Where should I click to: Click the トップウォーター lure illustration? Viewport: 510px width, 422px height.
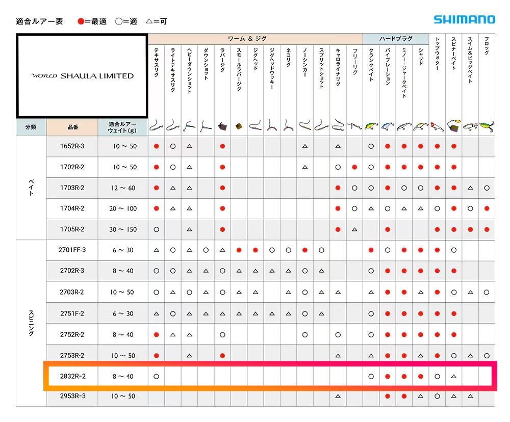click(437, 126)
